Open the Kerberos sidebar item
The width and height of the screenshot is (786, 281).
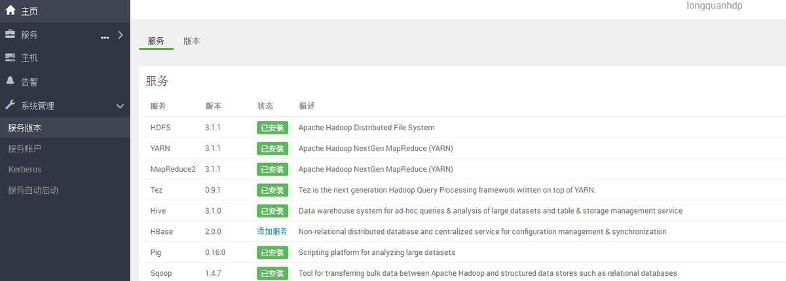(x=25, y=169)
